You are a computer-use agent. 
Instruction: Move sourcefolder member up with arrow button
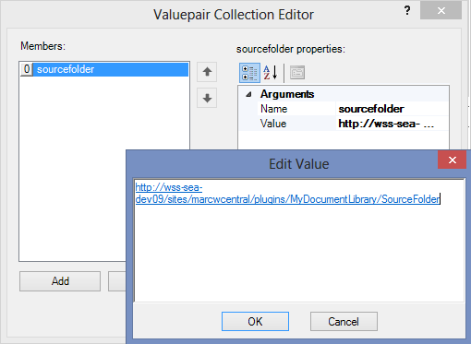[x=207, y=72]
